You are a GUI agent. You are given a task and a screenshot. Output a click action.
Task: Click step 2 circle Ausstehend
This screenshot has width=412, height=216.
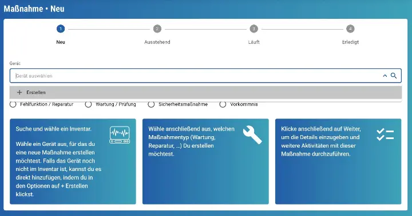pyautogui.click(x=157, y=29)
